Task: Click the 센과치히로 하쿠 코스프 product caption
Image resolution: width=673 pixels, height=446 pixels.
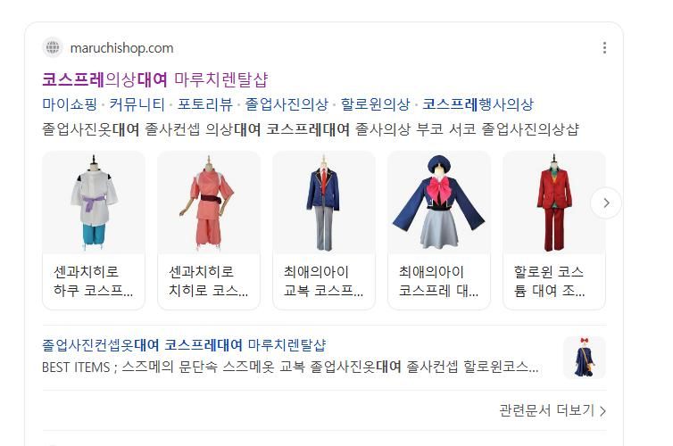Action: 93,281
